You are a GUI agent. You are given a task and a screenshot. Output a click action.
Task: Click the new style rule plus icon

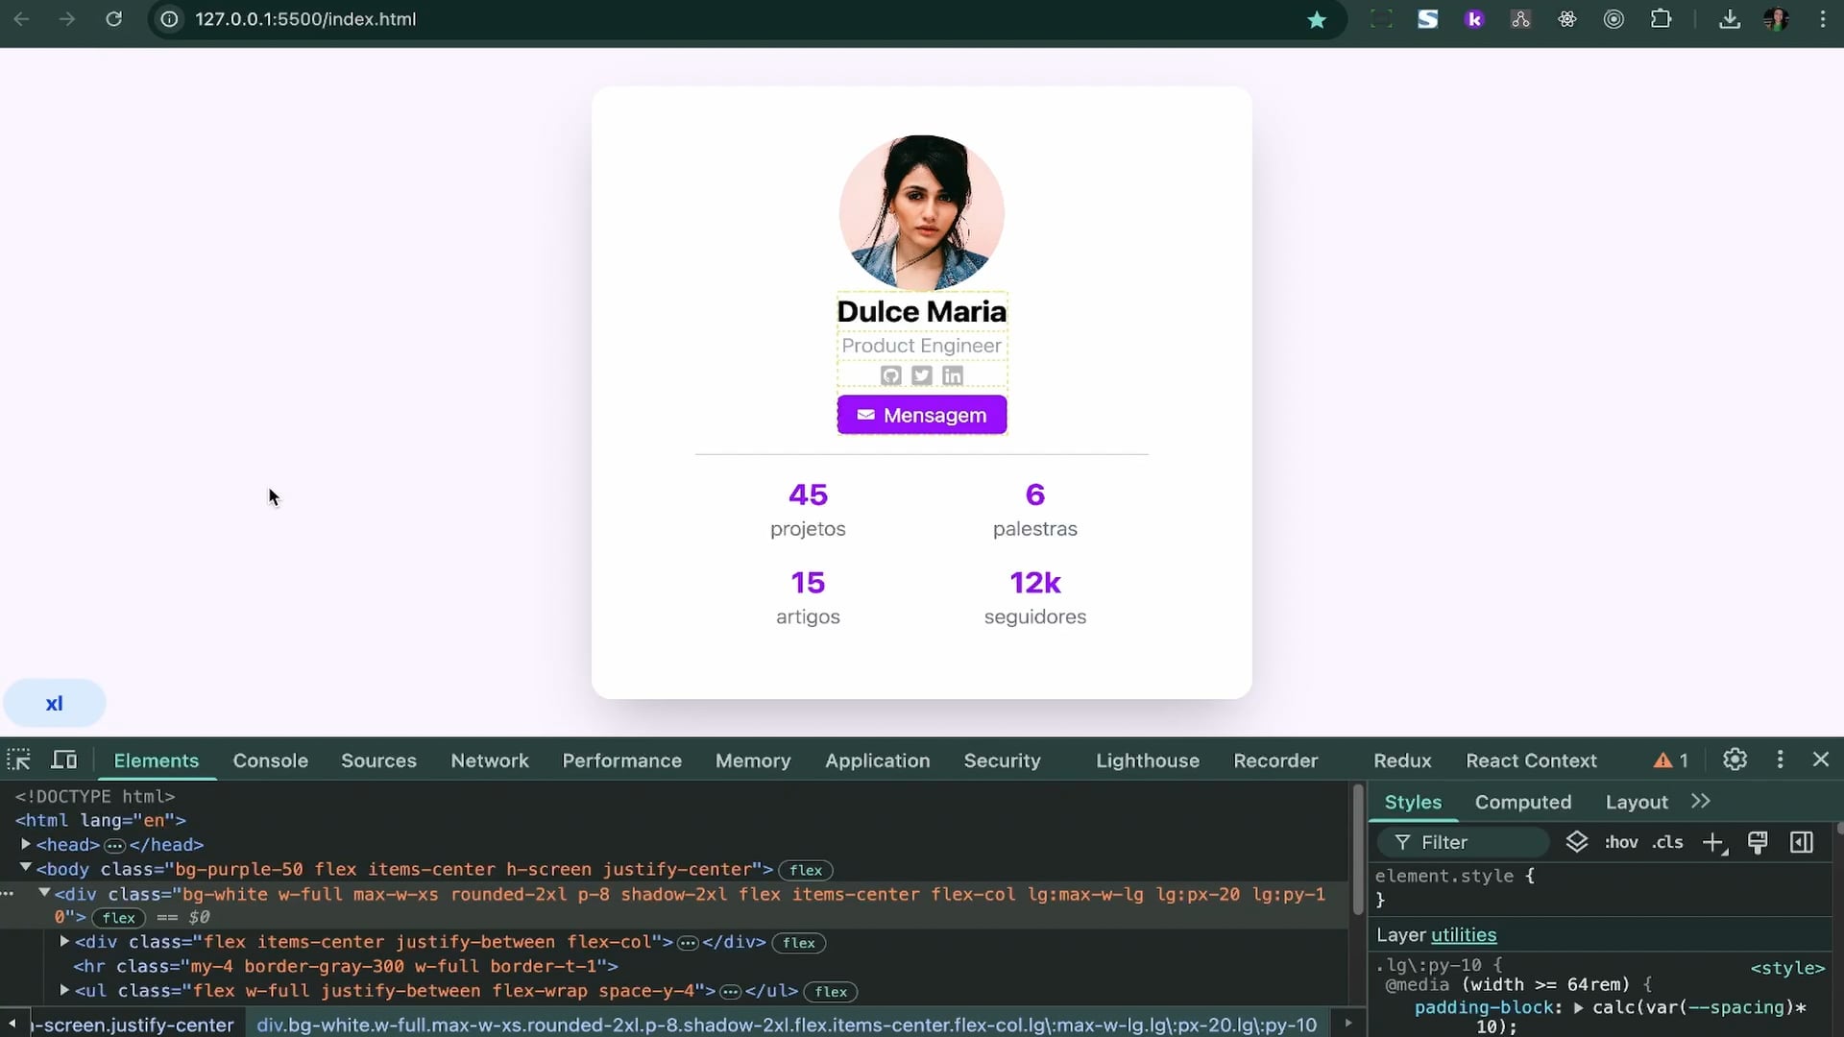(x=1713, y=842)
